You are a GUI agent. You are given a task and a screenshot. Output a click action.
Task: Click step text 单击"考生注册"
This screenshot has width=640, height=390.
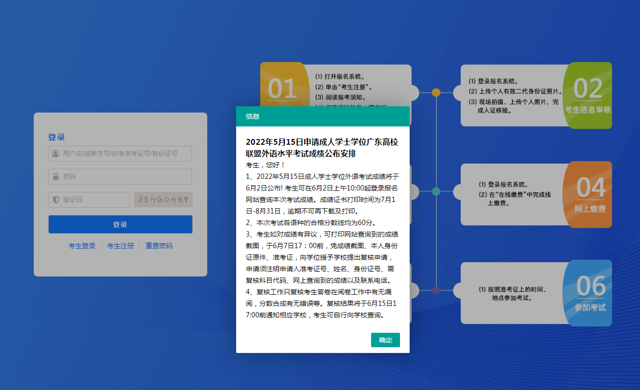(344, 87)
